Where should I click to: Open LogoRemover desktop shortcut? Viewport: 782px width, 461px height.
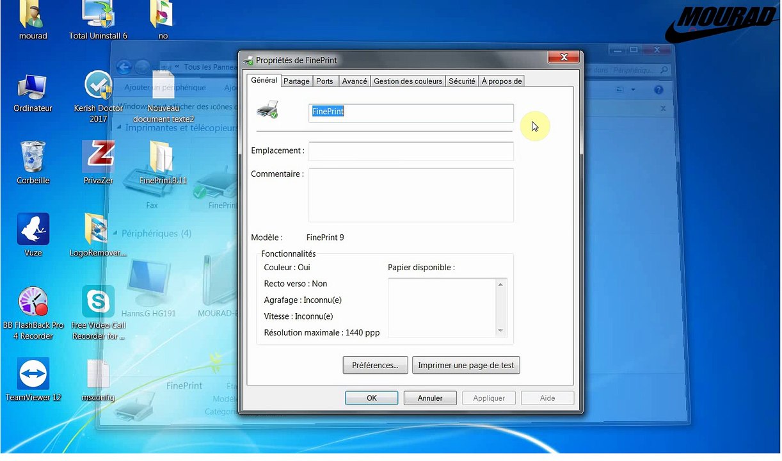pos(98,235)
